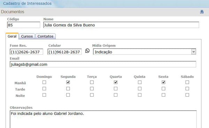Click the Mídia Origem Indicação combo box

point(145,51)
